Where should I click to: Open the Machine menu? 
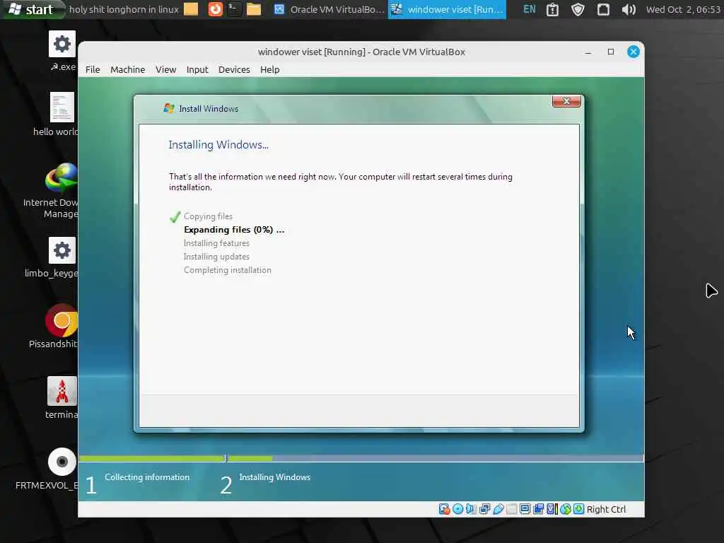pyautogui.click(x=128, y=69)
